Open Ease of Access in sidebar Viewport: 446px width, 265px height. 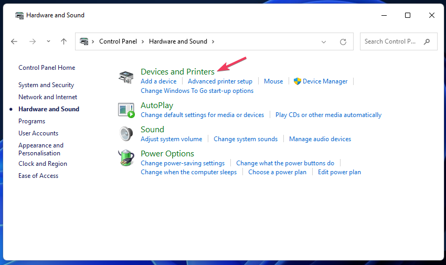tap(38, 176)
